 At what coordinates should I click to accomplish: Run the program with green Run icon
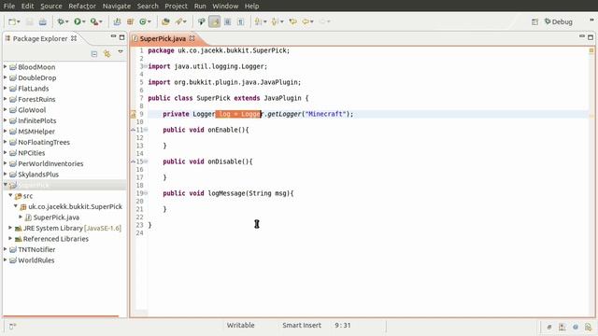tap(78, 21)
